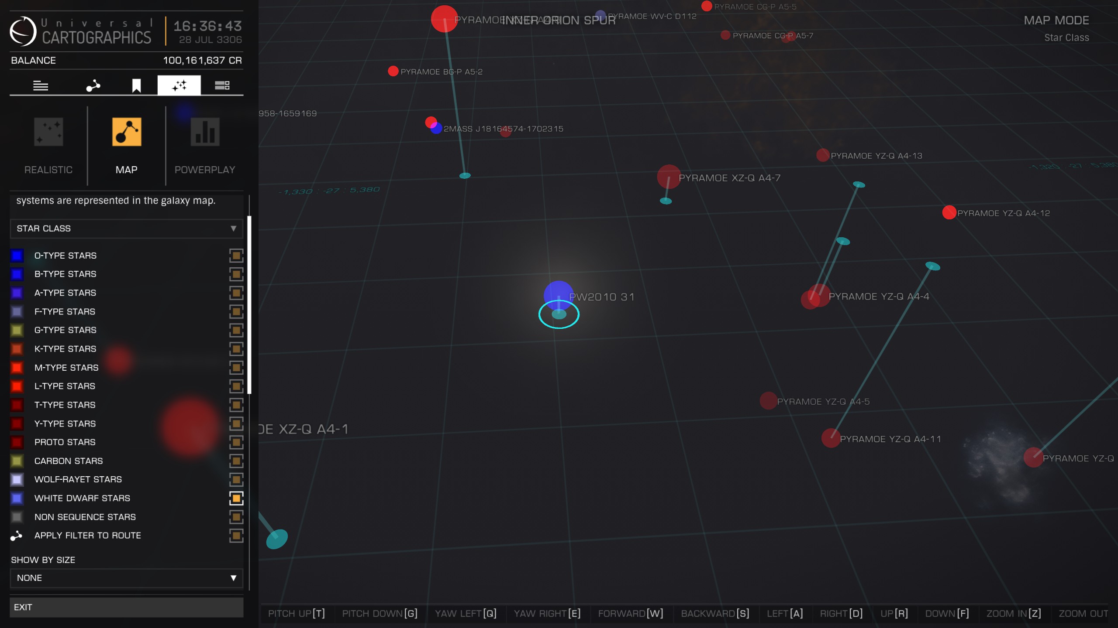This screenshot has height=628, width=1118.
Task: Select the Pyramoe WV-C D112 star marker
Action: (600, 16)
